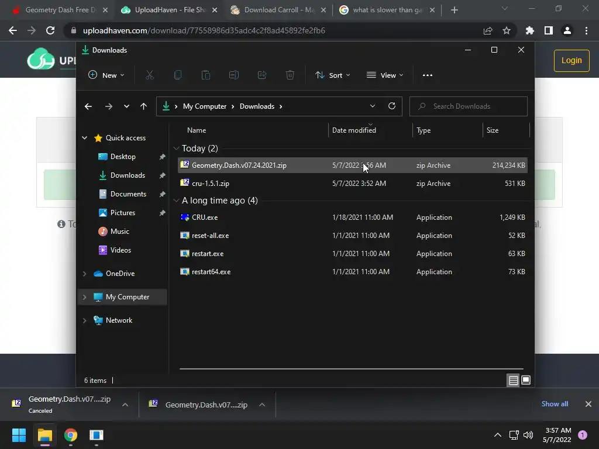Click the Rename icon in toolbar

234,75
